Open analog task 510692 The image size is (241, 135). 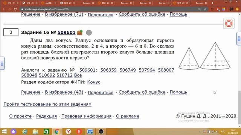tap(47, 75)
